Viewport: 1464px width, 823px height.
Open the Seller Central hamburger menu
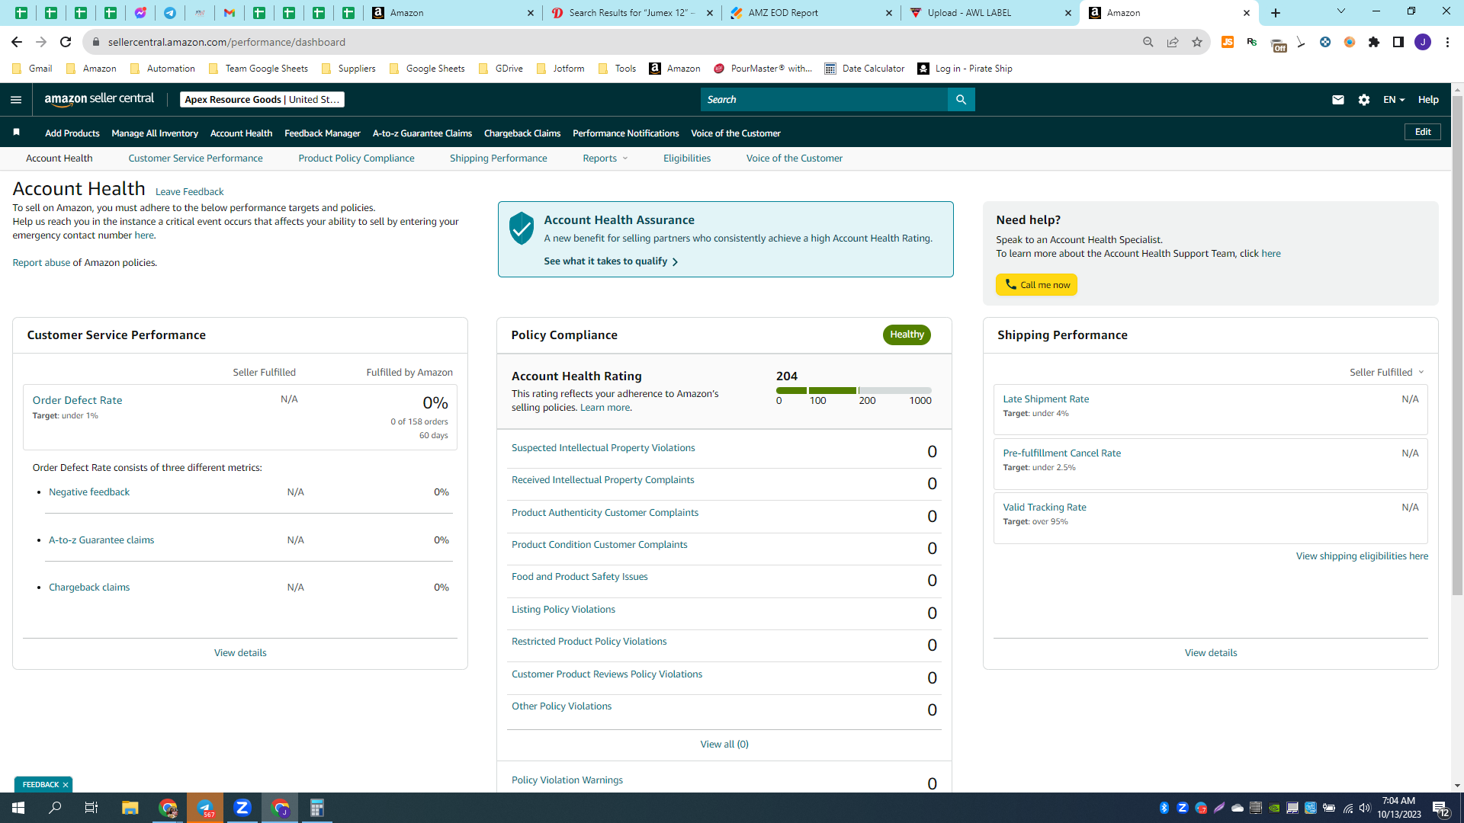(x=16, y=100)
